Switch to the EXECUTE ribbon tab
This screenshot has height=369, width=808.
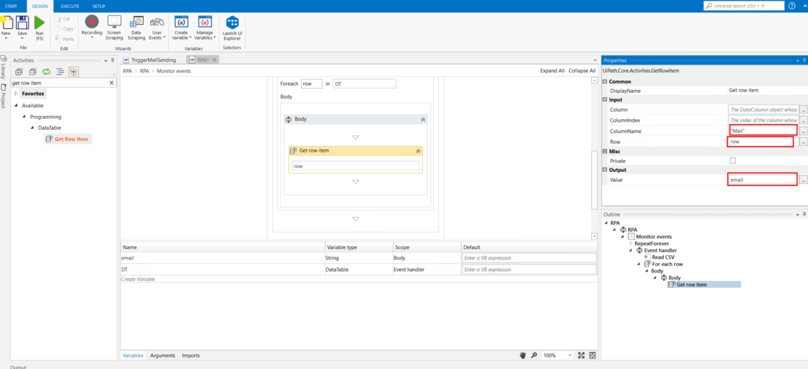(70, 6)
